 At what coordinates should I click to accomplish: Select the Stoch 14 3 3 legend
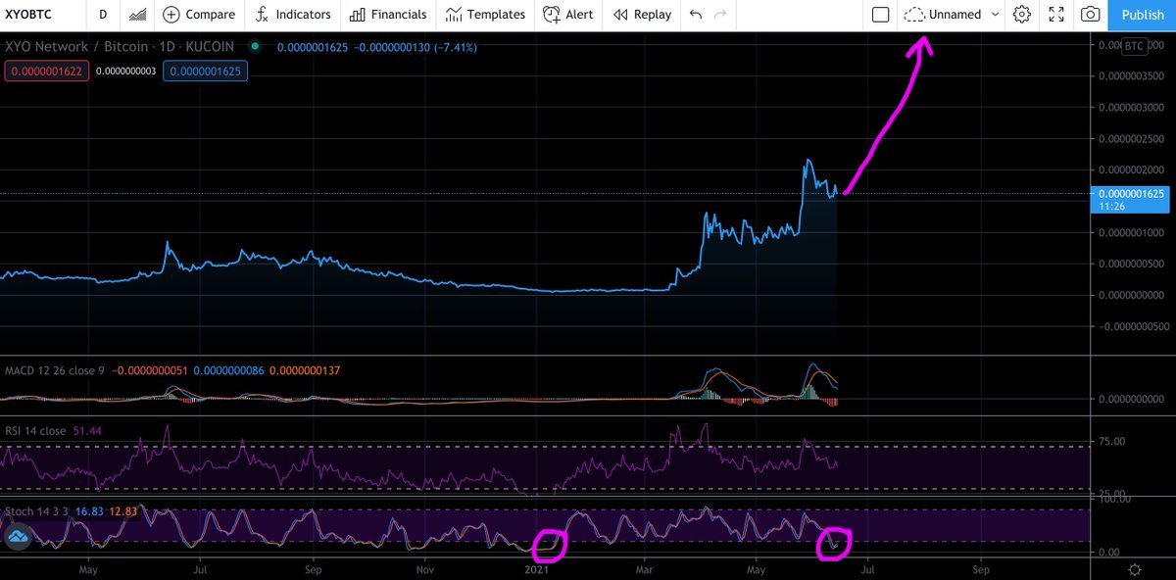click(35, 510)
